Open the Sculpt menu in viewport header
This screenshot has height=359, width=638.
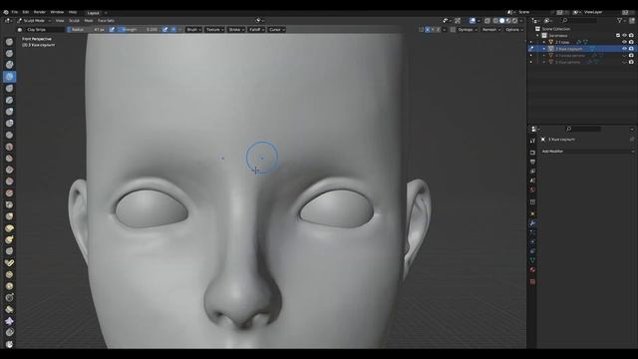coord(74,20)
